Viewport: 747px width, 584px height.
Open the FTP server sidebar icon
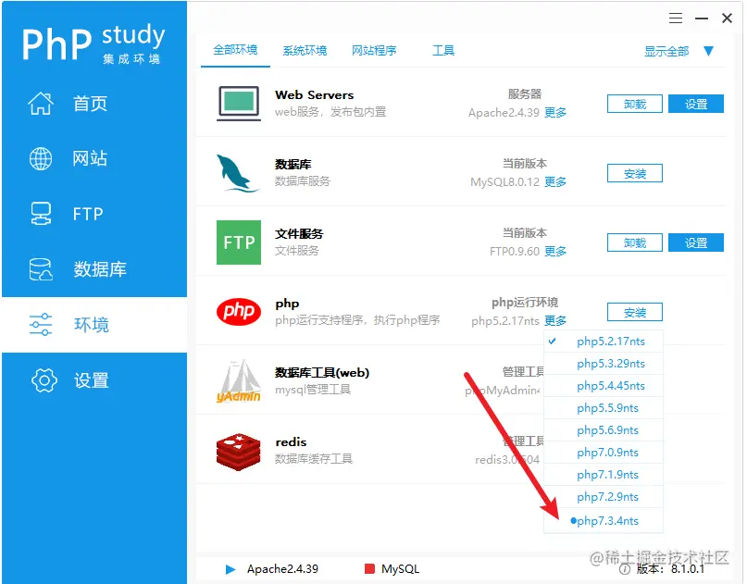pyautogui.click(x=41, y=214)
